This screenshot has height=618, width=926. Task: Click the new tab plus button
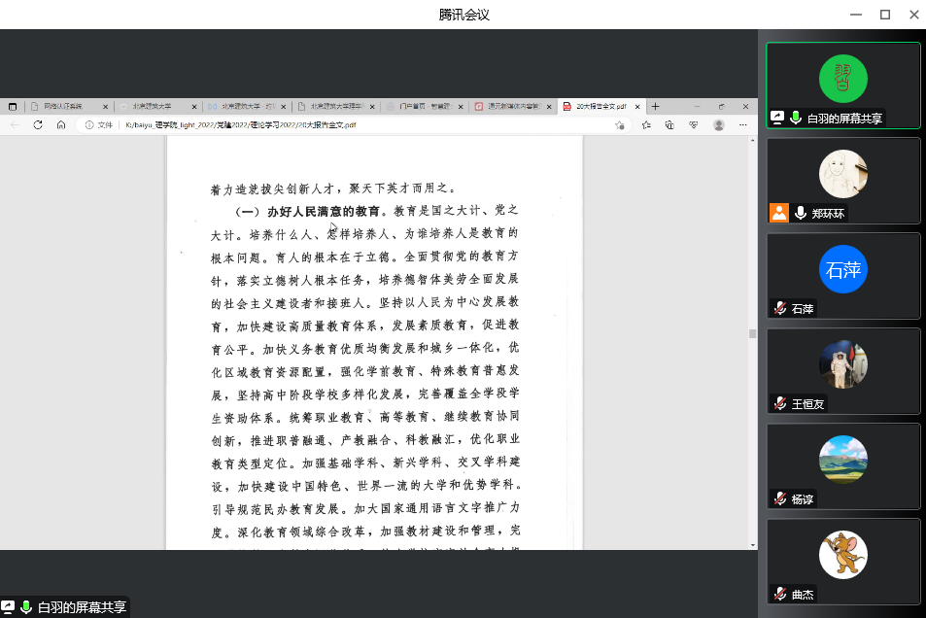(655, 106)
